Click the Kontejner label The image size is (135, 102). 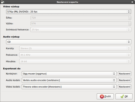(x=12, y=74)
